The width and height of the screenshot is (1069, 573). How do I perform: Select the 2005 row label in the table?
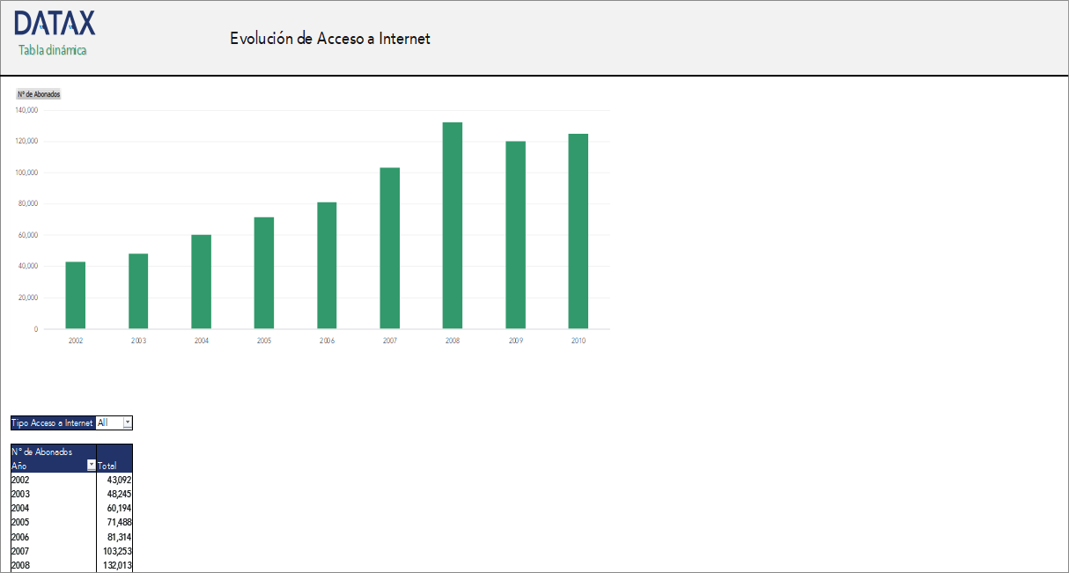19,522
